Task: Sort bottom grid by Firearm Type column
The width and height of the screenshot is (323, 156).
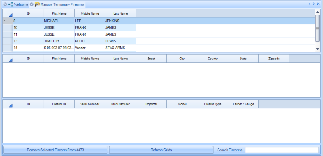Action: (213, 104)
